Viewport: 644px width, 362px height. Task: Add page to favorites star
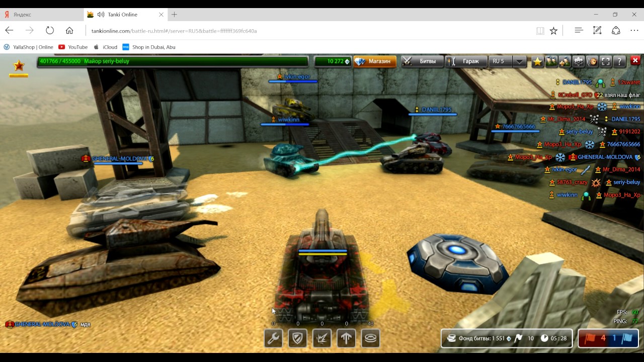point(553,31)
